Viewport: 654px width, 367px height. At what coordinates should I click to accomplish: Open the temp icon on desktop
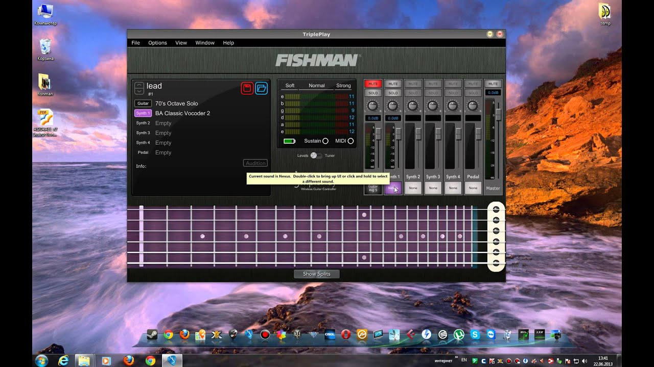click(605, 14)
